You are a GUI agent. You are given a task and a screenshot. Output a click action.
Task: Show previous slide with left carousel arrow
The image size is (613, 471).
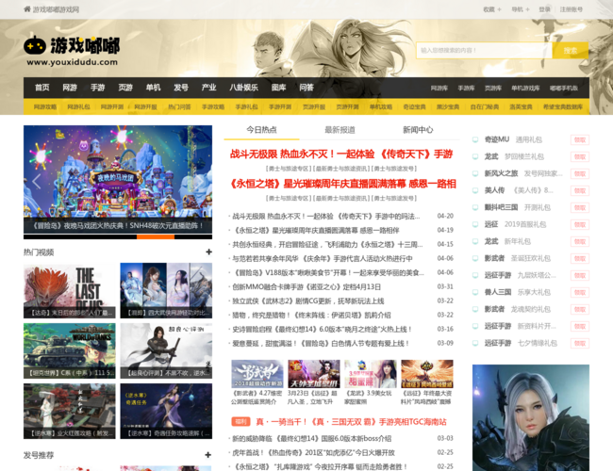pyautogui.click(x=36, y=180)
